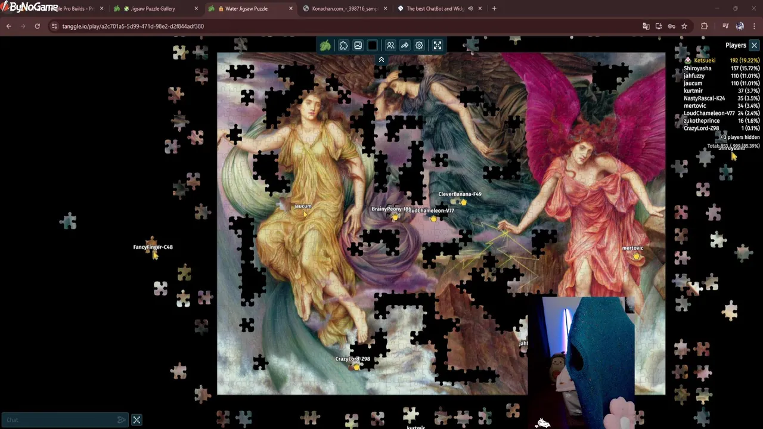Show the puzzle preview image
Image resolution: width=763 pixels, height=429 pixels.
(358, 45)
